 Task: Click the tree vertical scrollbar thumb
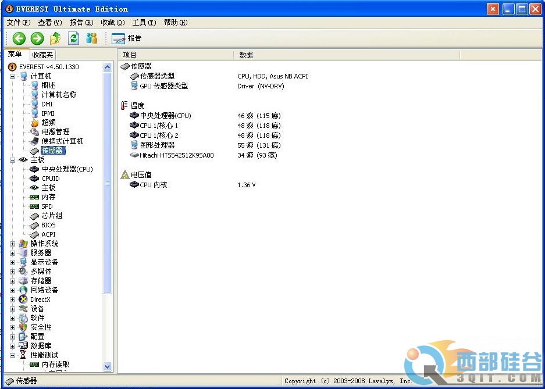tap(108, 183)
